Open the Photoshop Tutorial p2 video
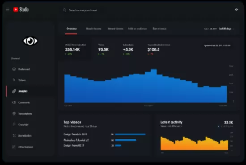Image resolution: width=246 pixels, height=165 pixels. coord(76,140)
